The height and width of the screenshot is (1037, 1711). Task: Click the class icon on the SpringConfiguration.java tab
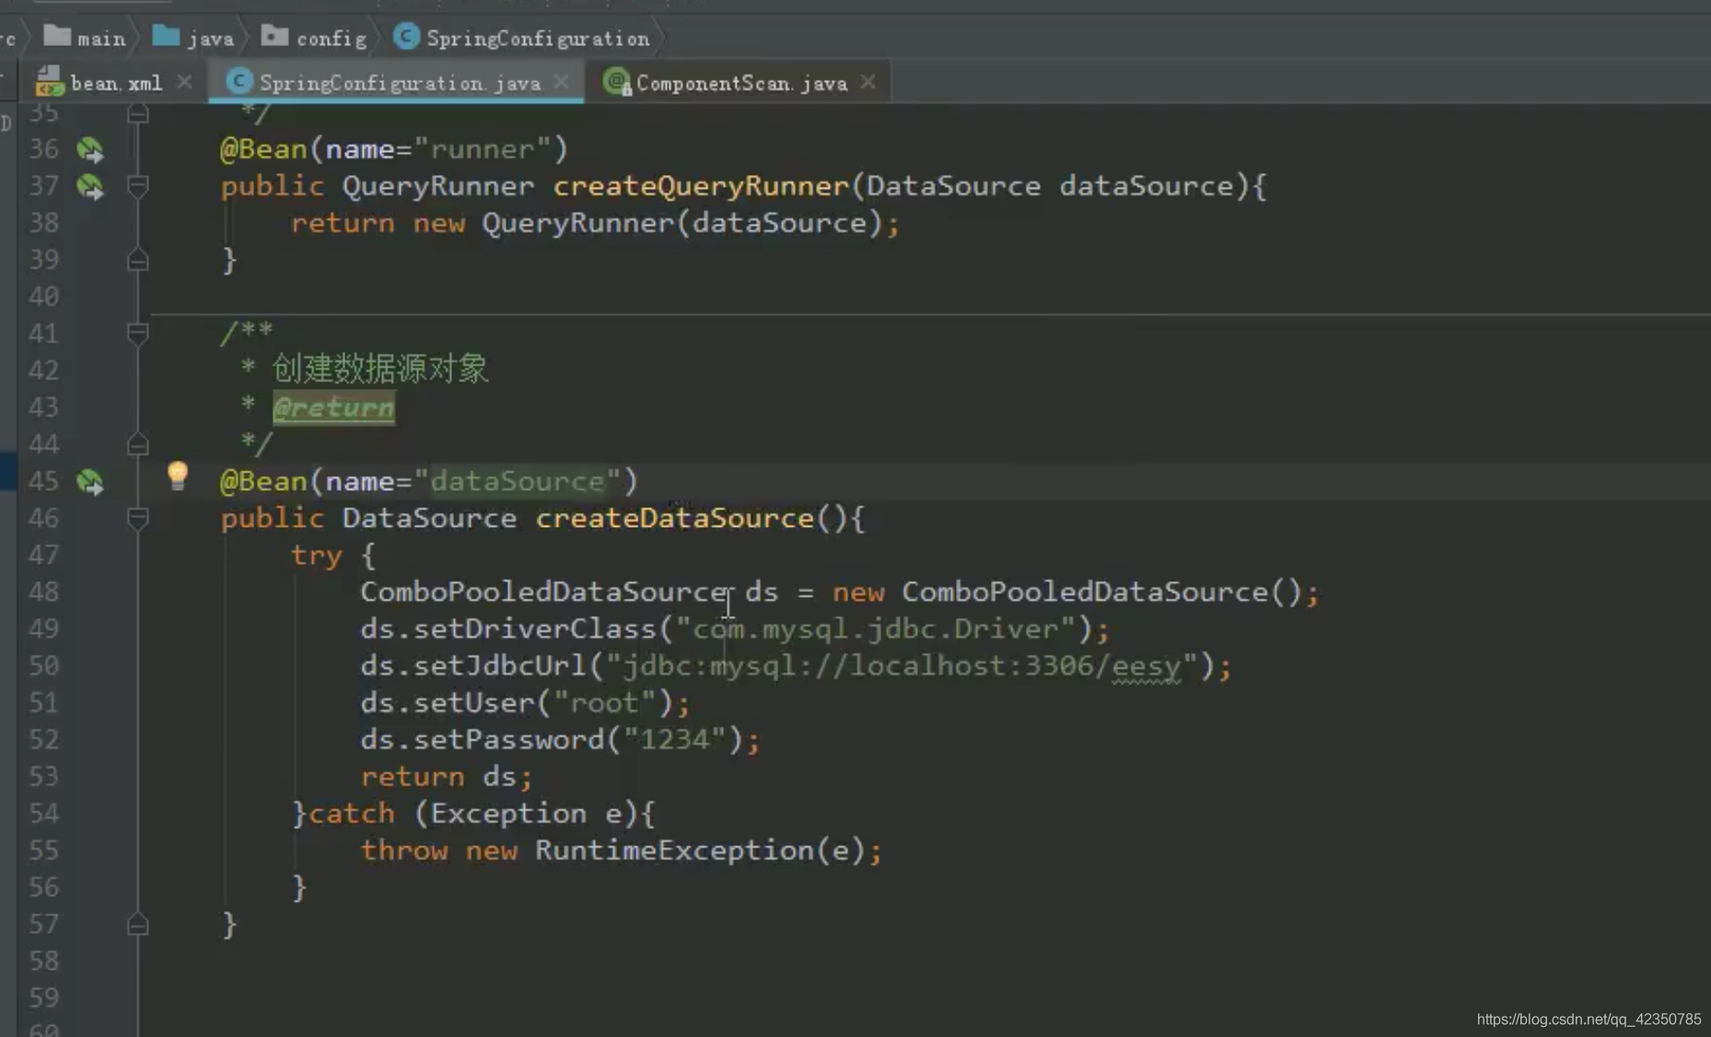[239, 81]
